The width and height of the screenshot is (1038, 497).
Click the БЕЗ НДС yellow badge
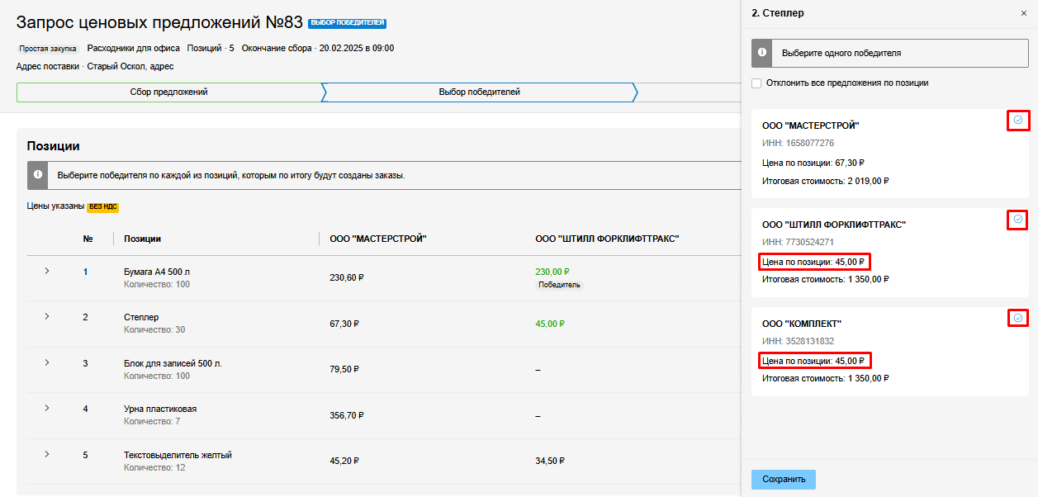click(102, 207)
